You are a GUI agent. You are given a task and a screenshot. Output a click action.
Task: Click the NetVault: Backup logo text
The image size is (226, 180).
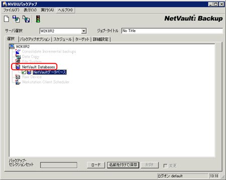[x=193, y=18]
